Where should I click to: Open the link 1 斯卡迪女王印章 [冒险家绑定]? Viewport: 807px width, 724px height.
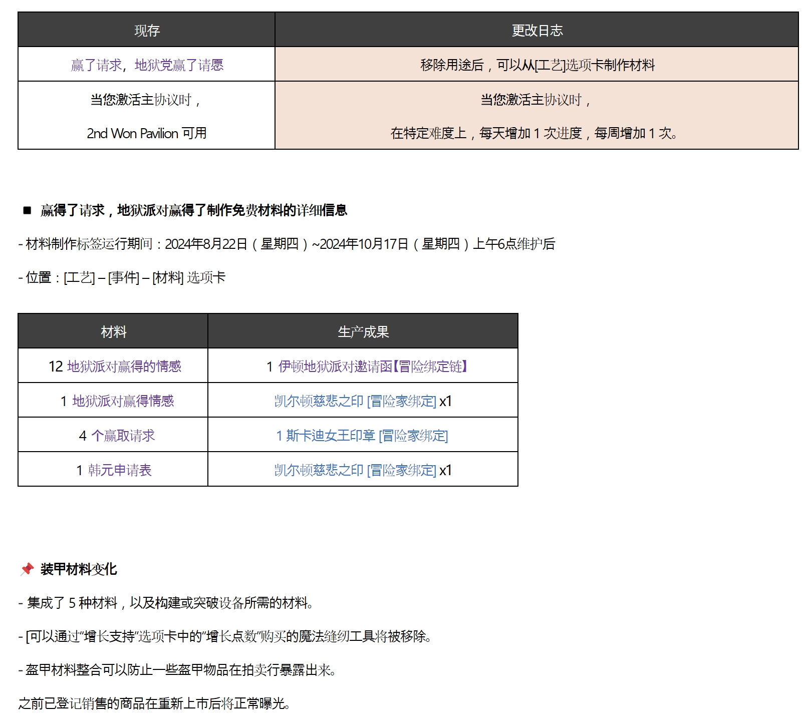[x=362, y=436]
